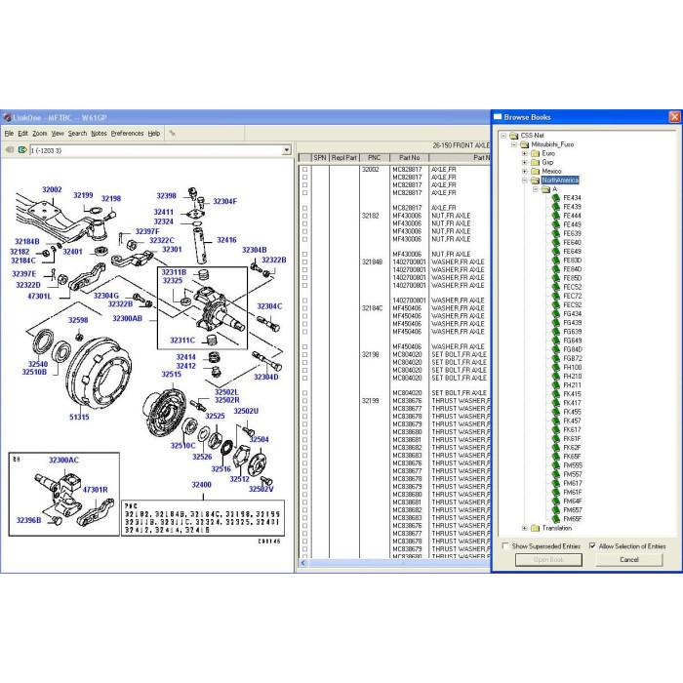
Task: Open the Preferences menu
Action: [x=127, y=134]
